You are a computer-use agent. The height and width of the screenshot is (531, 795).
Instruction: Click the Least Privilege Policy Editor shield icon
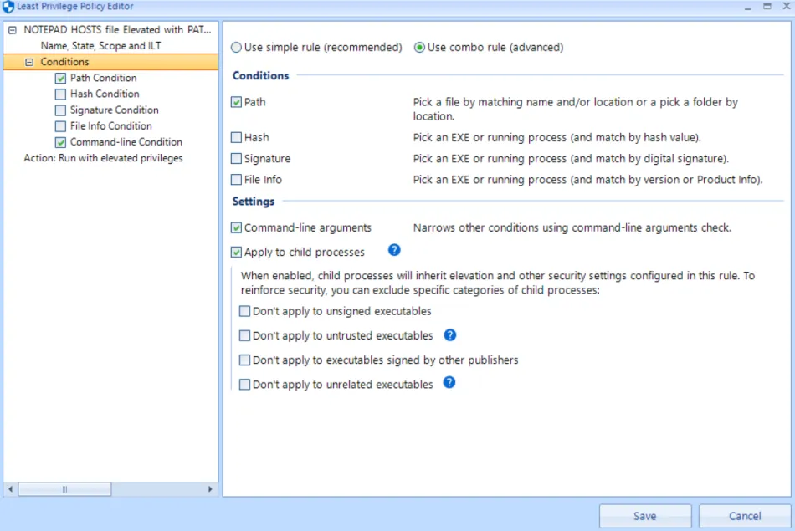point(8,7)
